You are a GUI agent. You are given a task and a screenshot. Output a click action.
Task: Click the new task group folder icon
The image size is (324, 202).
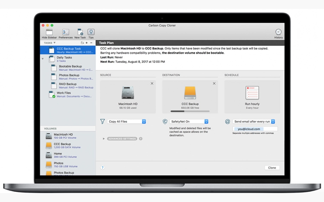[82, 43]
